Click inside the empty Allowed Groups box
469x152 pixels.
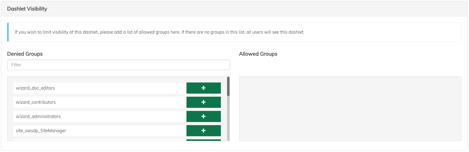tap(350, 109)
